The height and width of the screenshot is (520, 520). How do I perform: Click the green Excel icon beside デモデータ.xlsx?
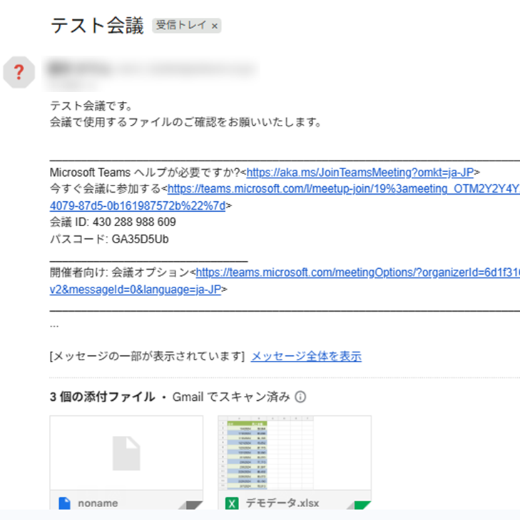point(232,504)
